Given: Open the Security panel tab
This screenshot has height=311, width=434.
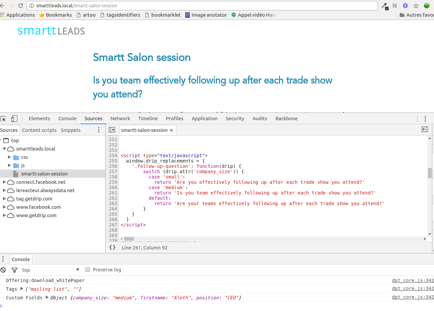Looking at the screenshot, I should click(235, 119).
